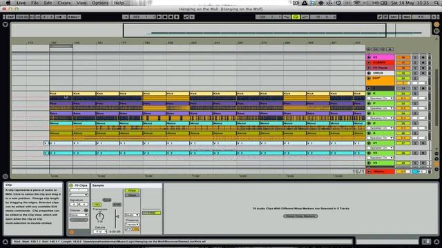Toggle the K track activator
442x248 pixels.
[x=403, y=94]
